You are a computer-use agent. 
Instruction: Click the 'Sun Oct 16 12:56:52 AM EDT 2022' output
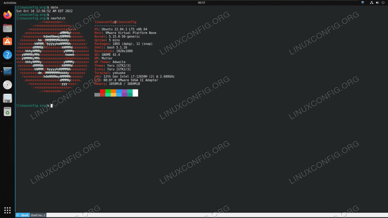click(x=44, y=11)
